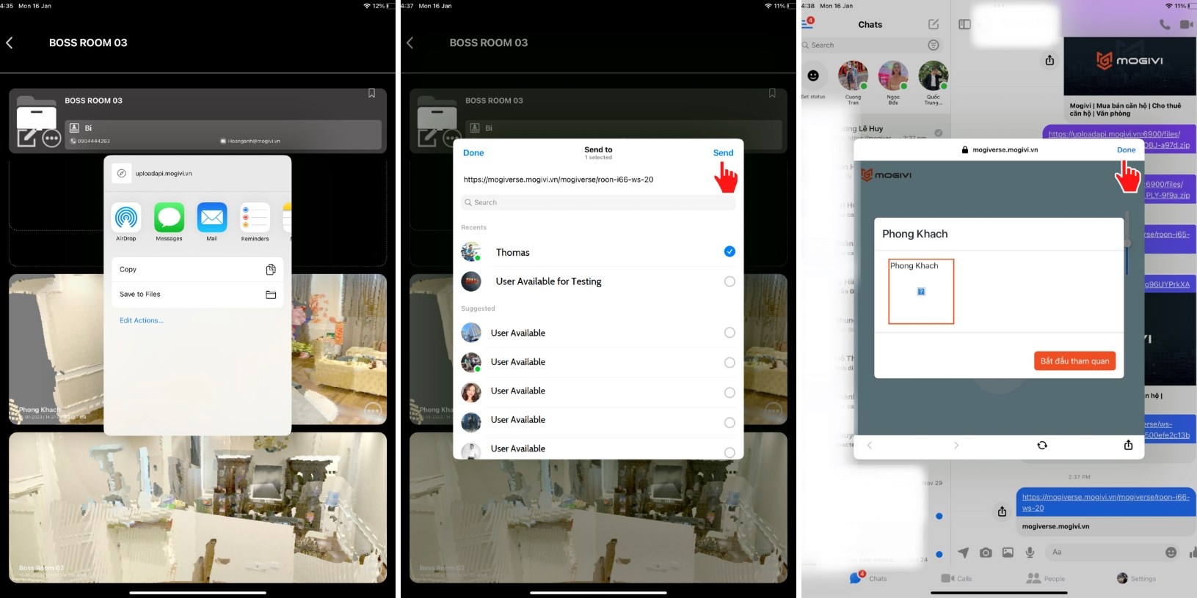Select User Available for Testing recipient
Viewport: 1197px width, 598px height.
(598, 281)
